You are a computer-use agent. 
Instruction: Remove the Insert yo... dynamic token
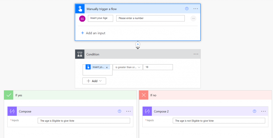[107, 67]
